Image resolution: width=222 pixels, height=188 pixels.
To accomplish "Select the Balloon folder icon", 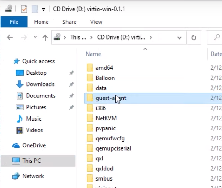I will 90,78.
